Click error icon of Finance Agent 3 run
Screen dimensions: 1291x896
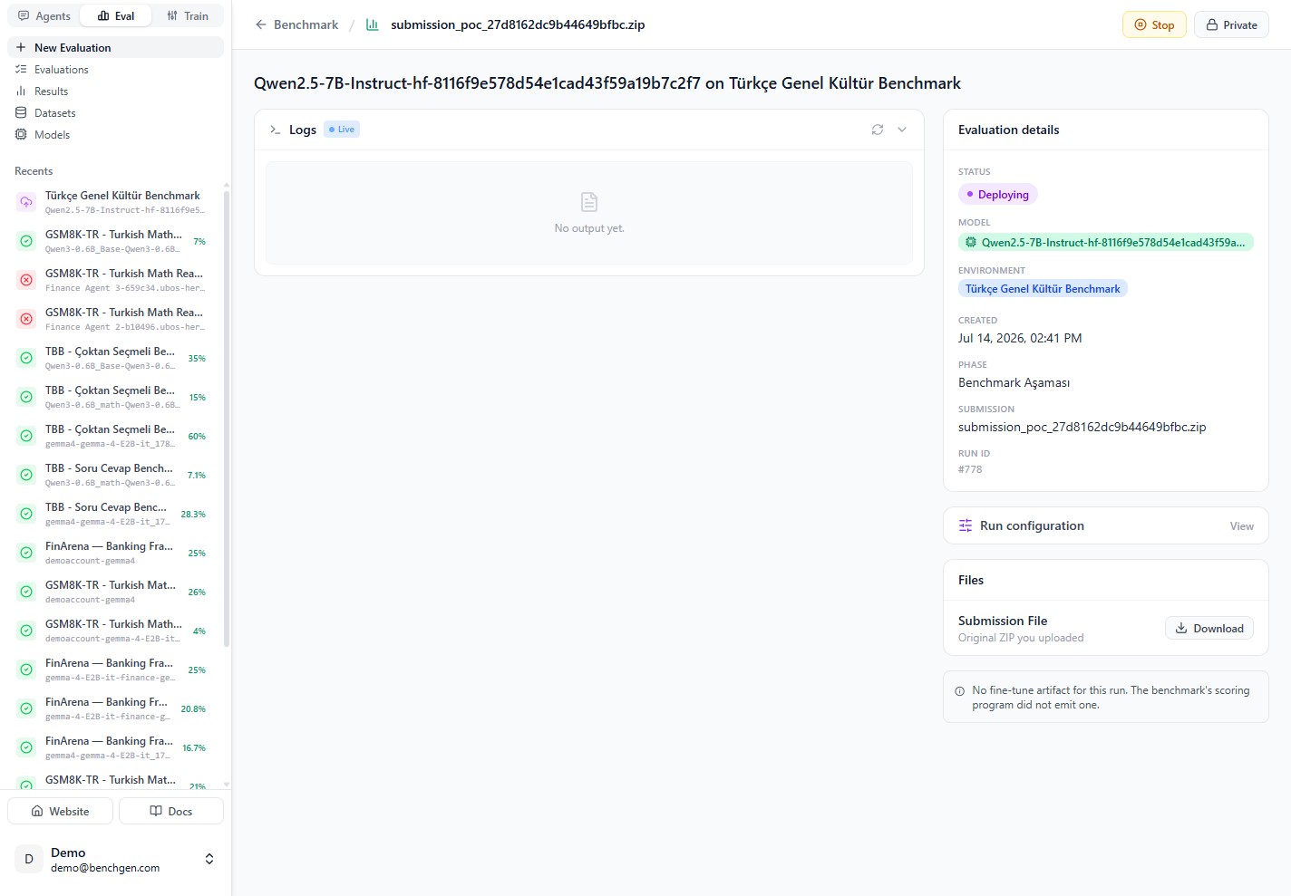[26, 280]
